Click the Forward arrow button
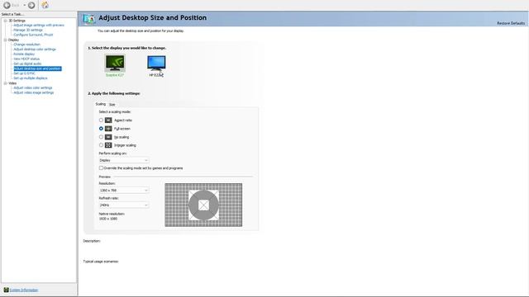 point(31,5)
